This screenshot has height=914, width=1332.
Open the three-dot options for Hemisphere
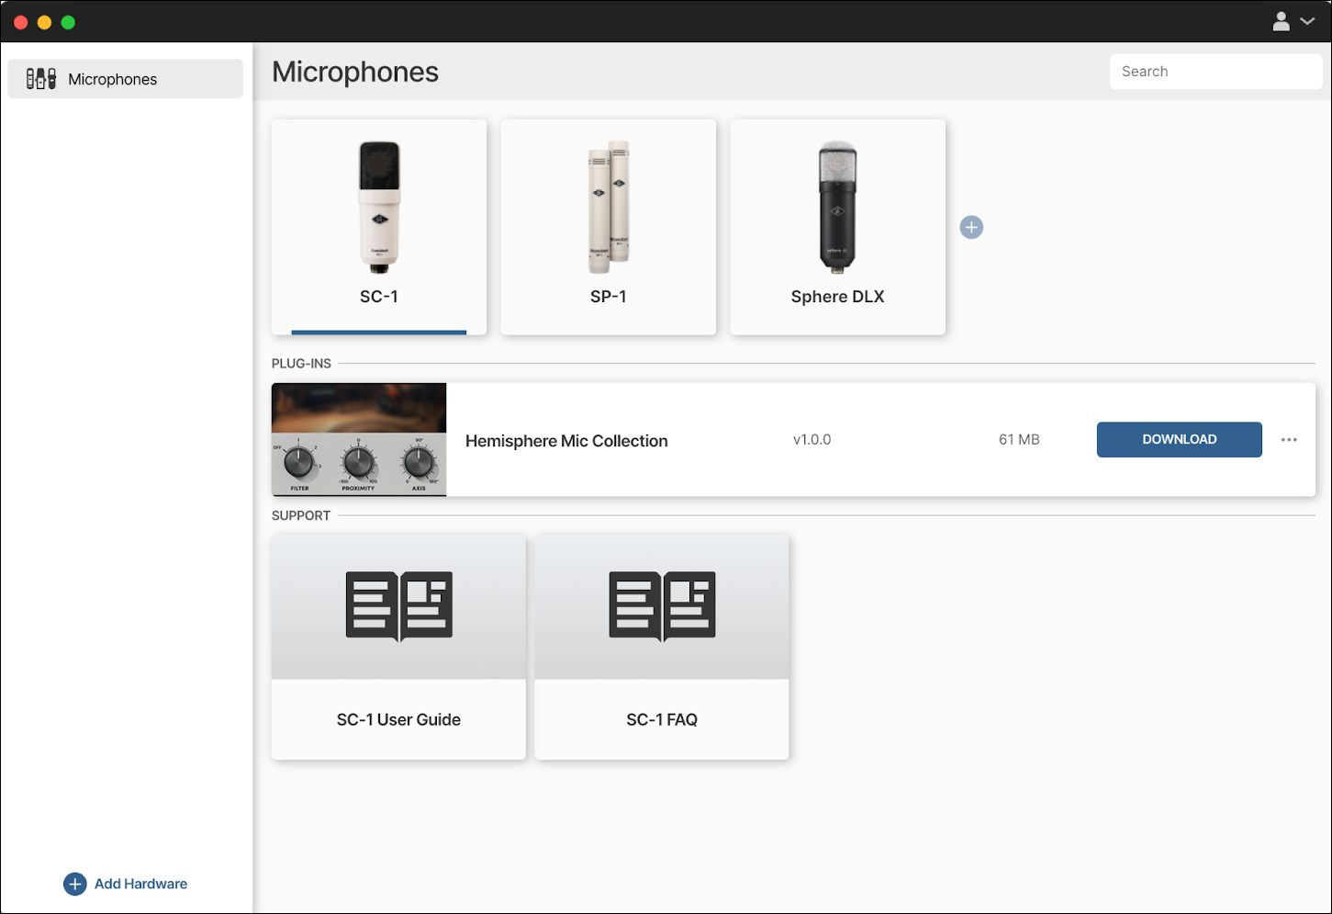pos(1289,440)
